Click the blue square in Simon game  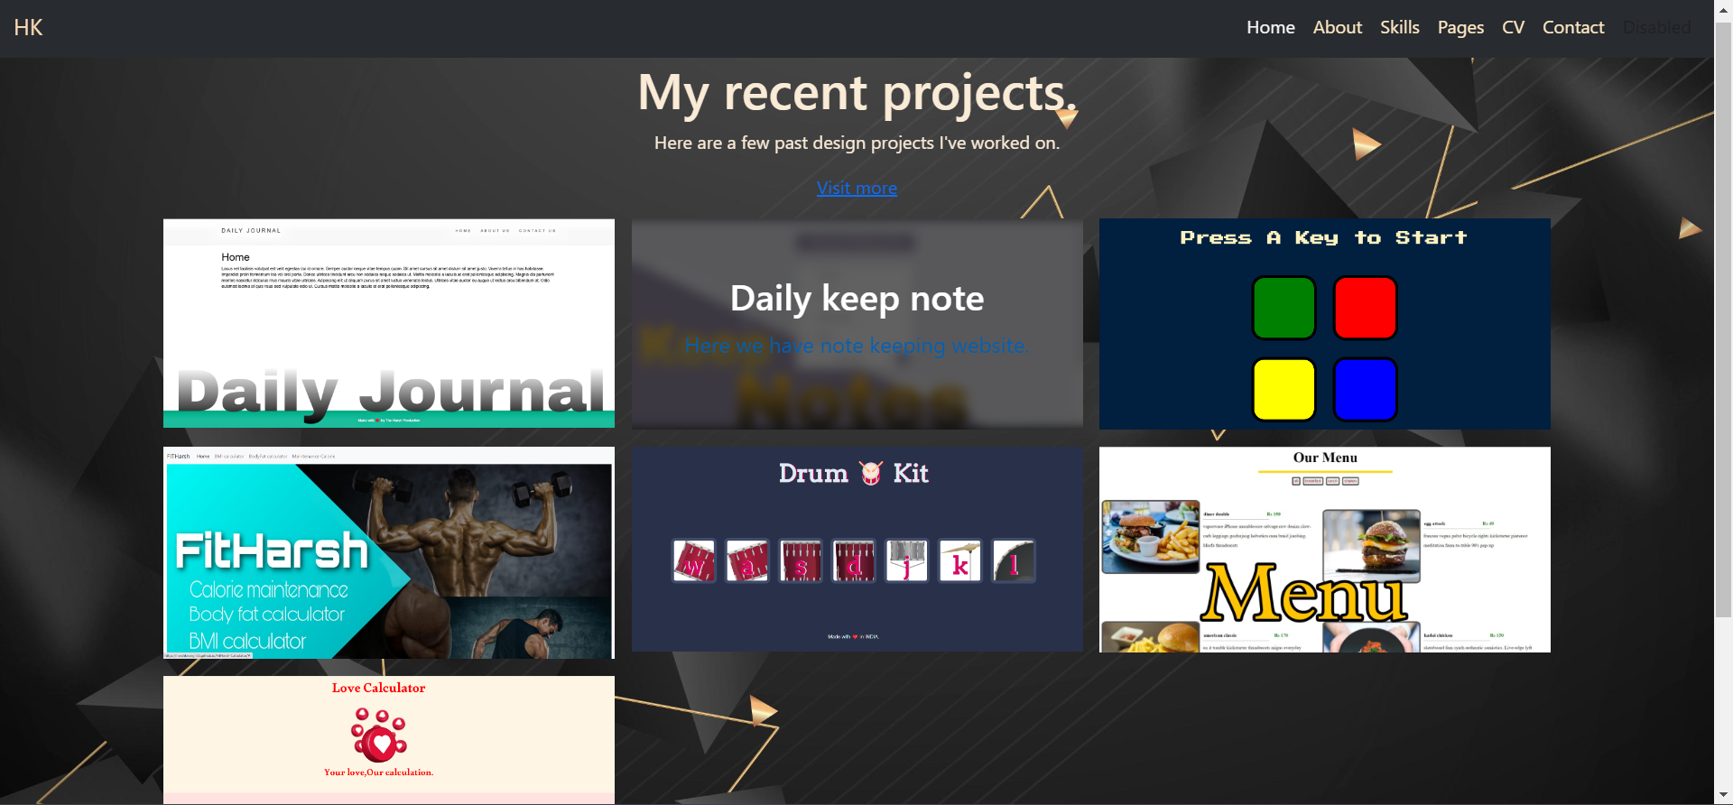pyautogui.click(x=1365, y=389)
